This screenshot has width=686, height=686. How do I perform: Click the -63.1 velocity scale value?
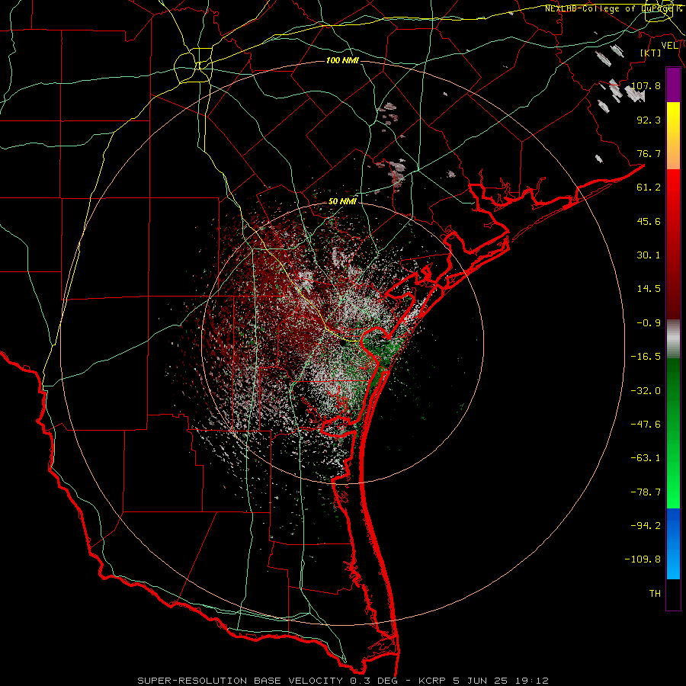[x=646, y=458]
